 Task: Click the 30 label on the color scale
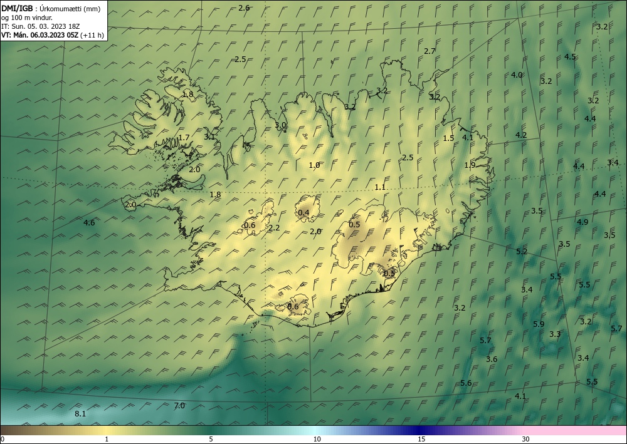[x=526, y=439]
